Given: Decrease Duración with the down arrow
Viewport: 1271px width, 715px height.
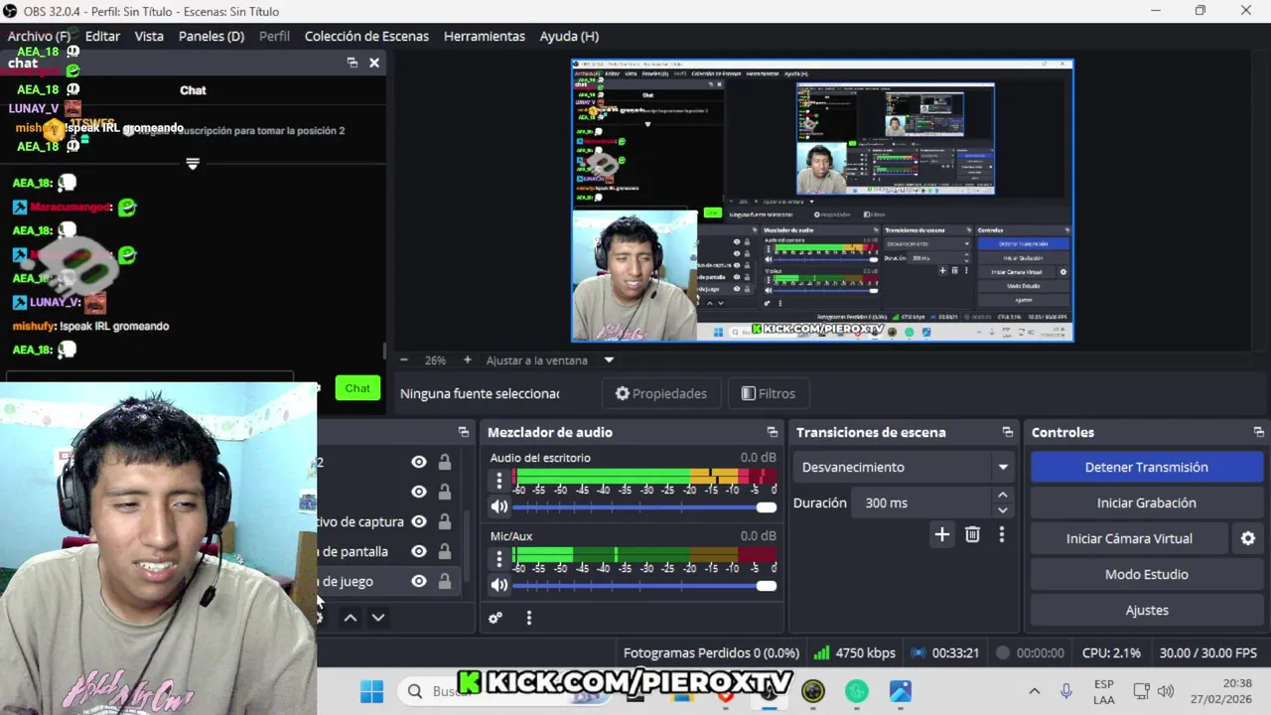Looking at the screenshot, I should 1002,510.
